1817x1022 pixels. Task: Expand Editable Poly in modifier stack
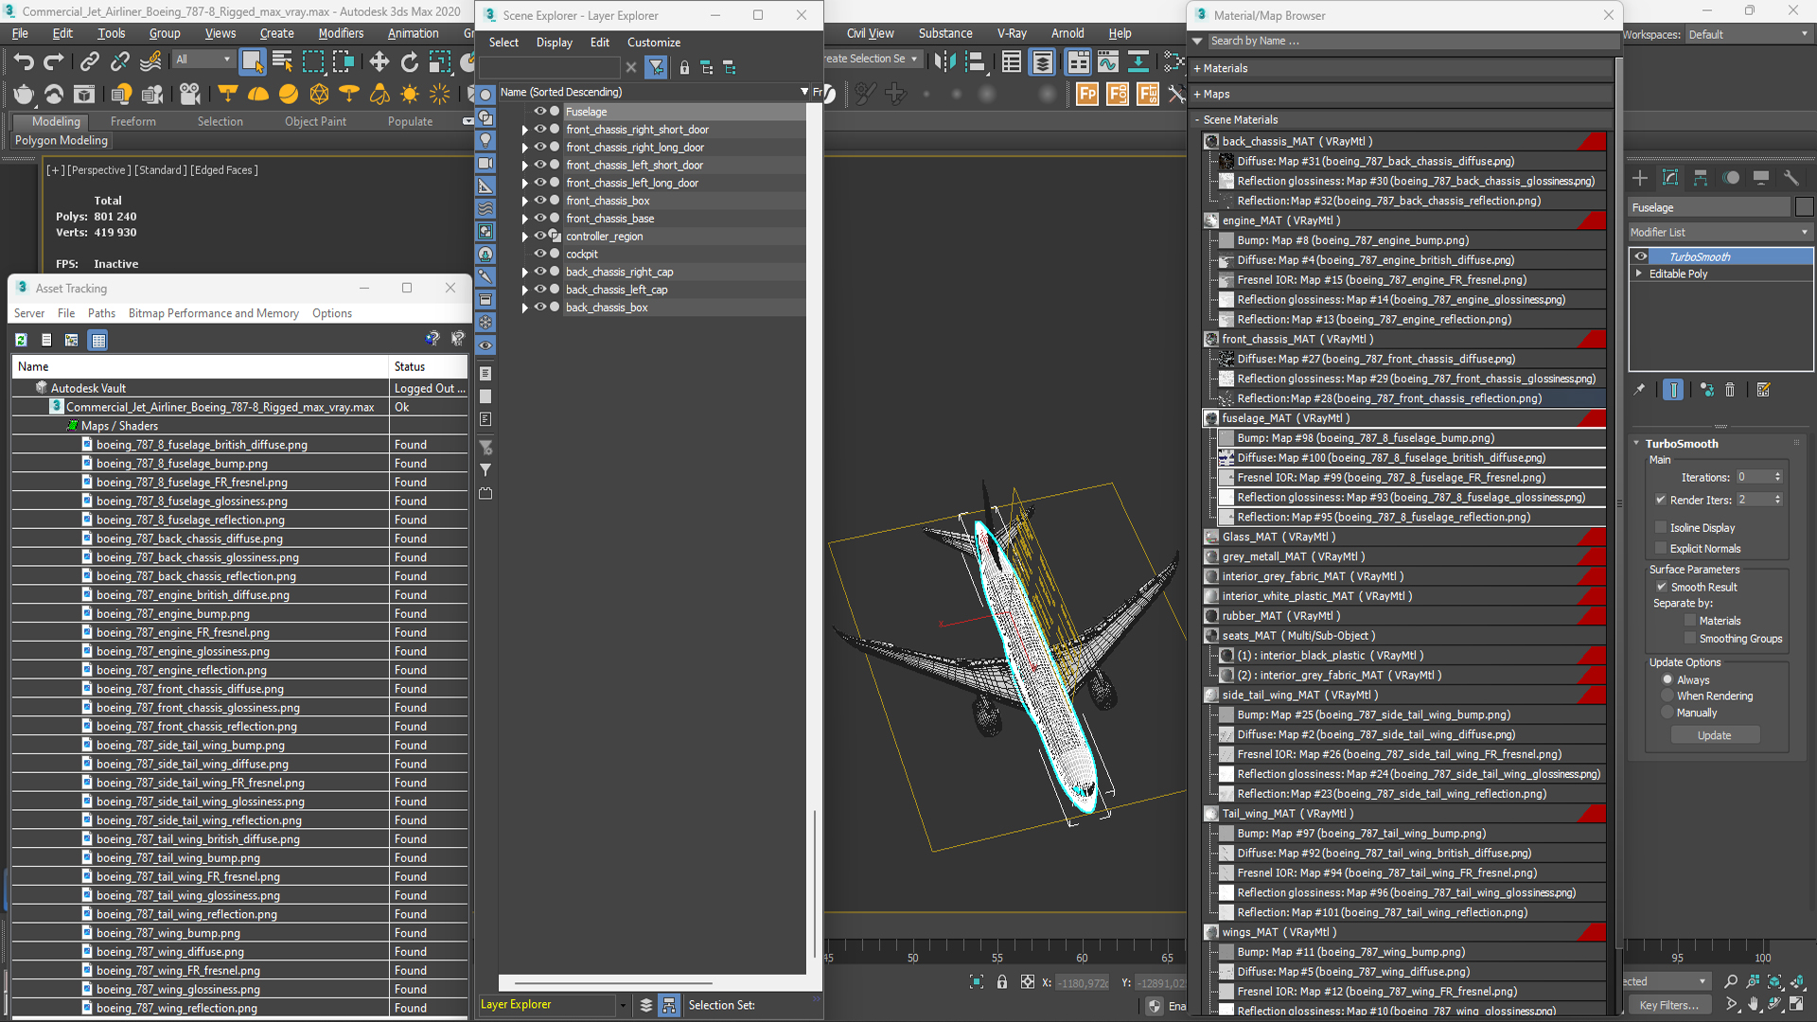(x=1639, y=273)
